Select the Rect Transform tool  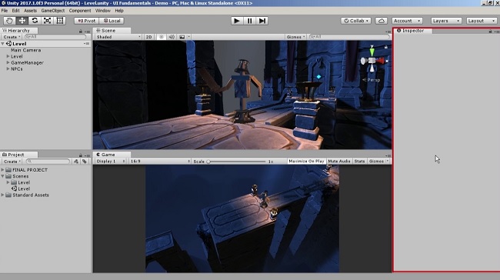pyautogui.click(x=60, y=21)
